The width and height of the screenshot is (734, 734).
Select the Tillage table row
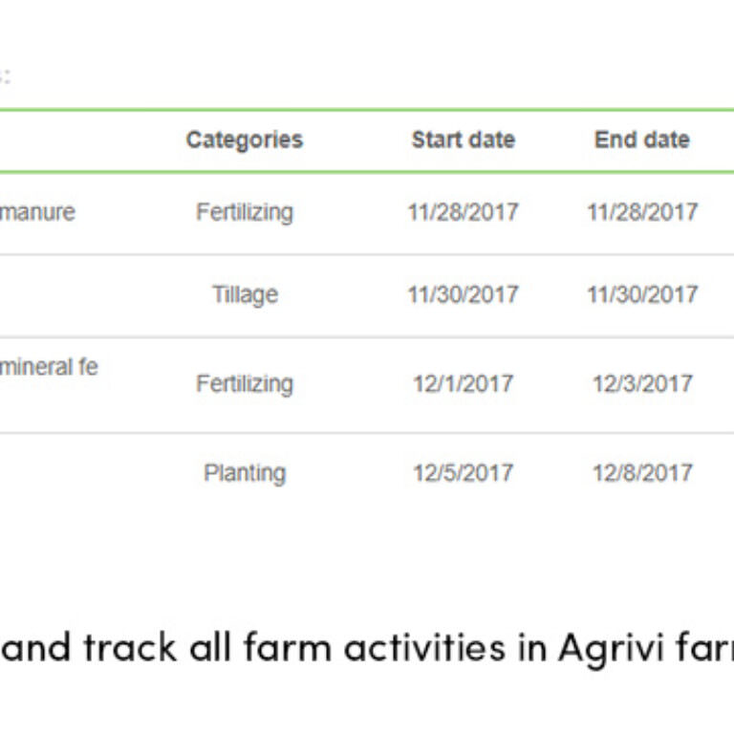(367, 296)
